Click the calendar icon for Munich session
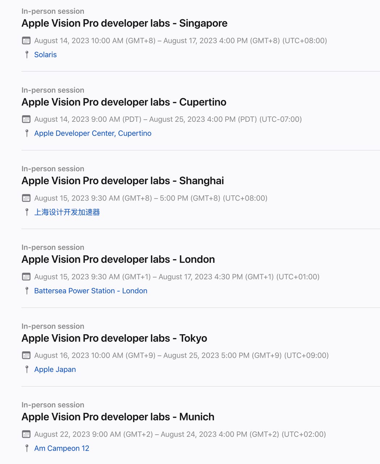 [x=26, y=434]
